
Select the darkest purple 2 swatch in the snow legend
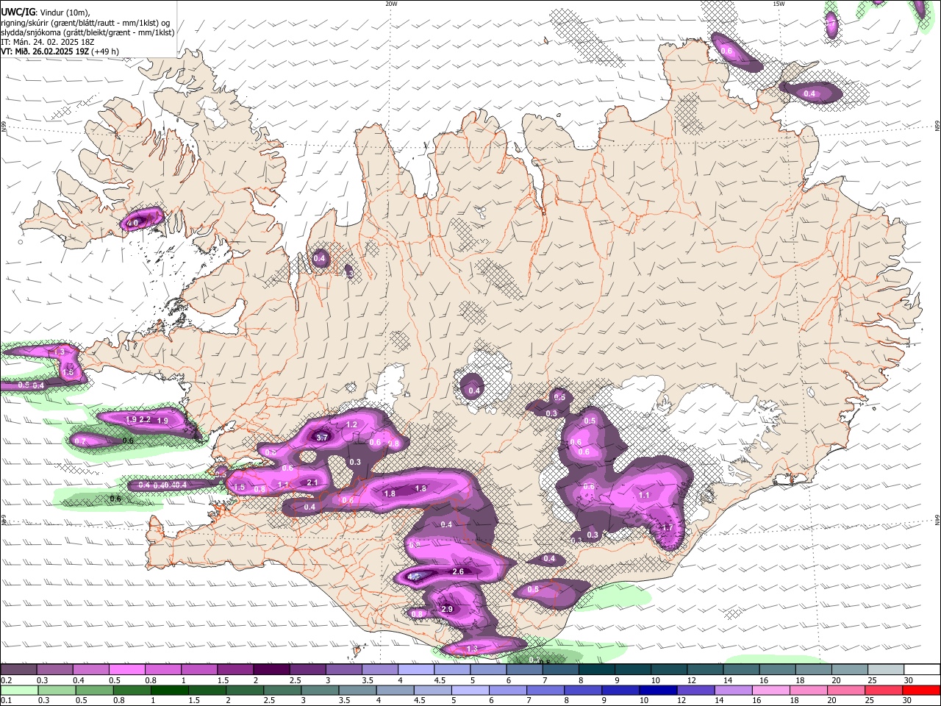tap(271, 669)
